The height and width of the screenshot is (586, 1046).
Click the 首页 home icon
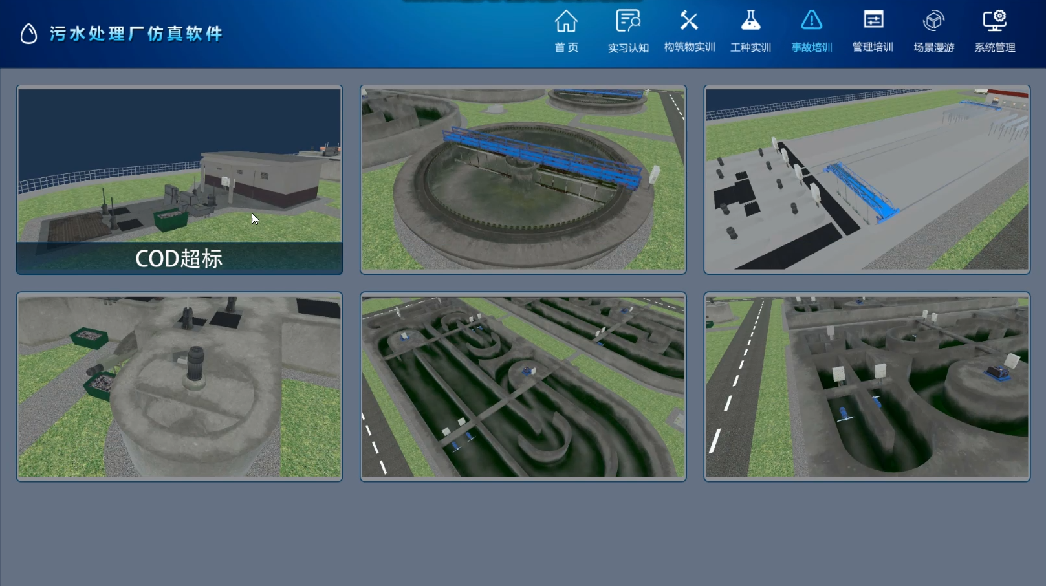pyautogui.click(x=566, y=21)
